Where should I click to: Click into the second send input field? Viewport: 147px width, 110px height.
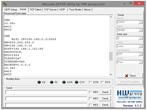pos(46,99)
